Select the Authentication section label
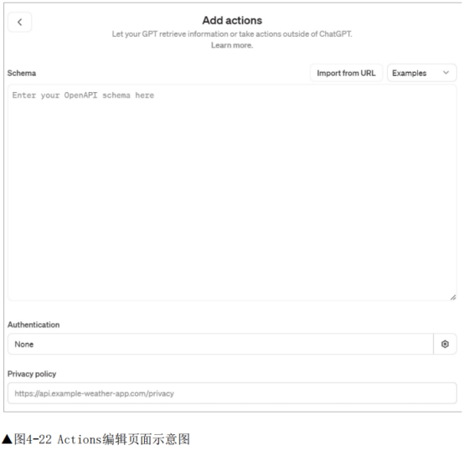 [x=34, y=325]
